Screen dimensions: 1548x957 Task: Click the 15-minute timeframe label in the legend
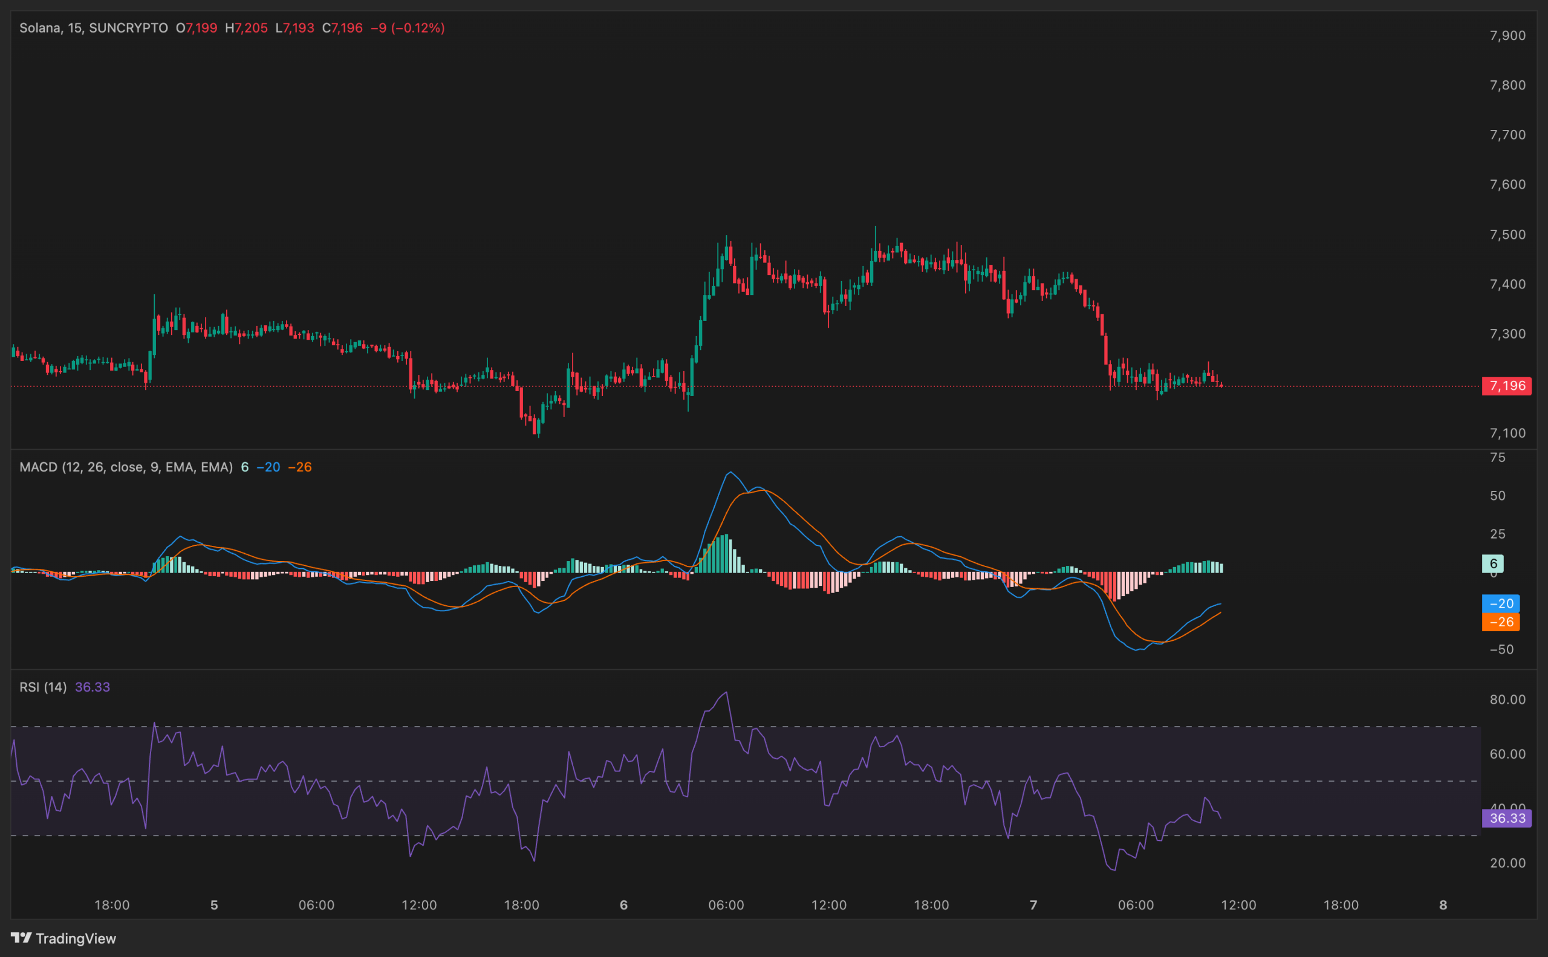coord(76,28)
